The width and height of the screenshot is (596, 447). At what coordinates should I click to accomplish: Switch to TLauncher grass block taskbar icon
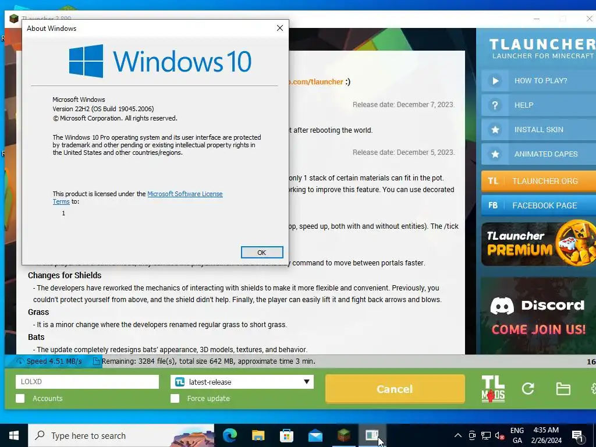pyautogui.click(x=343, y=435)
